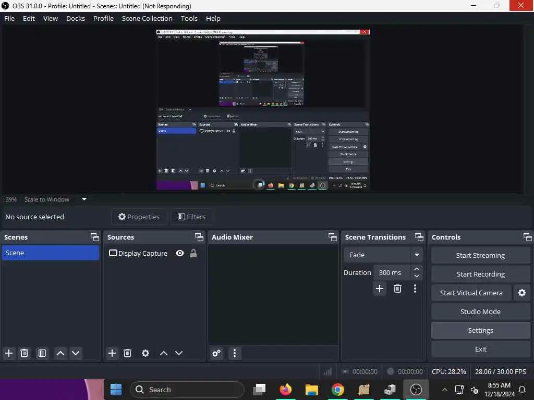Click Start Virtual Camera
The height and width of the screenshot is (400, 534).
click(x=471, y=293)
